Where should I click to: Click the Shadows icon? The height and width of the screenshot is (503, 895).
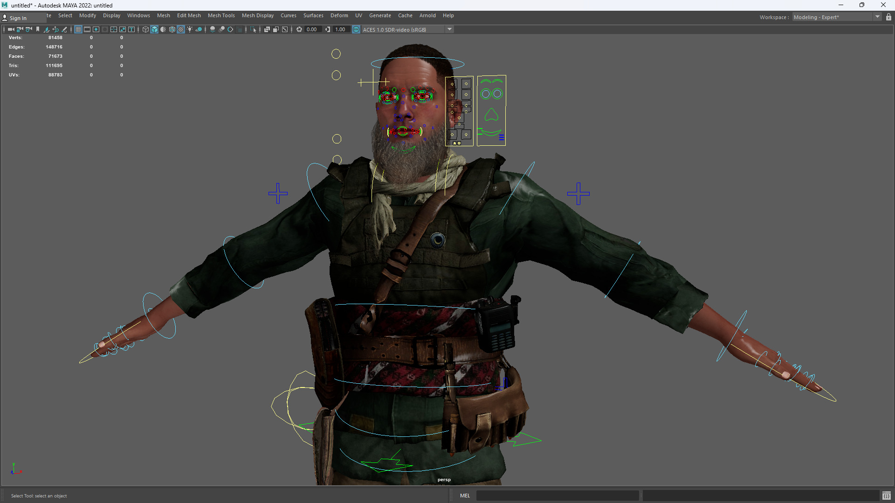199,29
